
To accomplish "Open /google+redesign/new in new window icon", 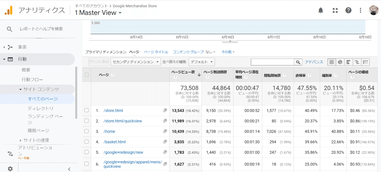I will (165, 152).
